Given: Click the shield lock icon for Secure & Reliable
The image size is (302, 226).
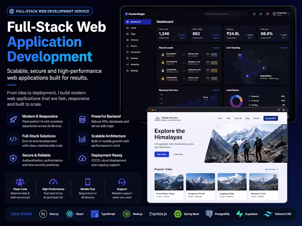Looking at the screenshot, I should [x=13, y=158].
